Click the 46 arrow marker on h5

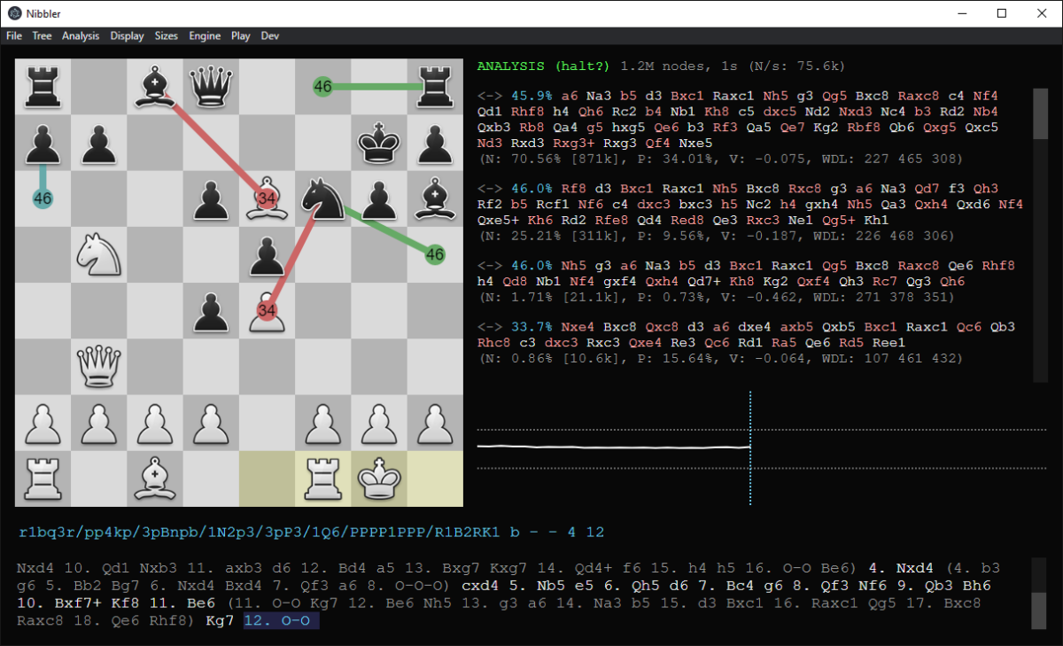[x=435, y=254]
